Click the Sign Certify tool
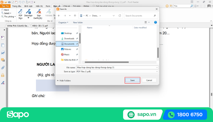The image size is (213, 122). tap(38, 14)
